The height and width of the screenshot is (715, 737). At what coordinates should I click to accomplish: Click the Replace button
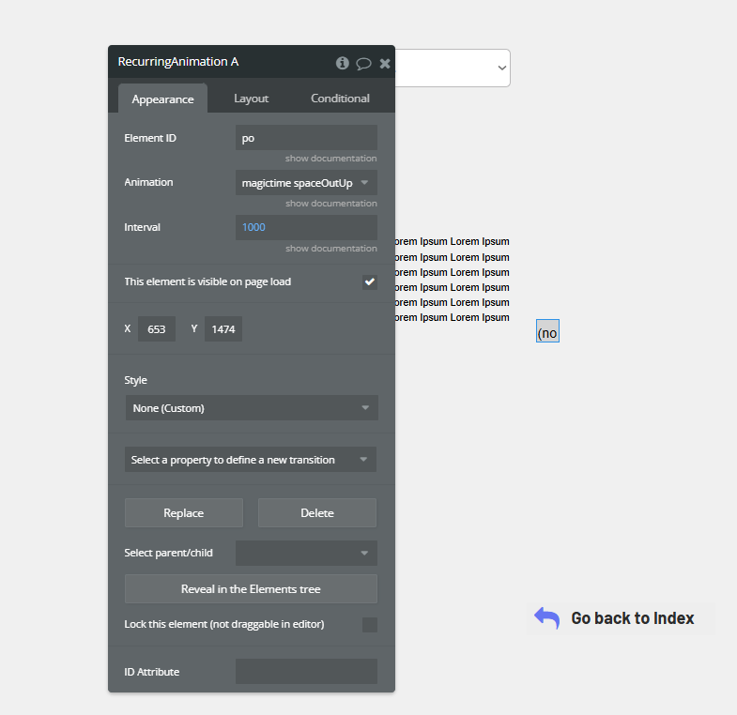tap(184, 513)
